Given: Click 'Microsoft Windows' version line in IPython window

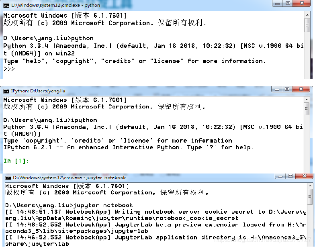Looking at the screenshot, I should coord(65,100).
